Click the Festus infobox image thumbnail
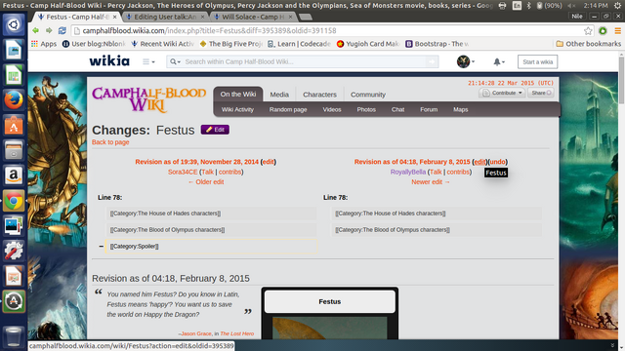 coord(330,328)
